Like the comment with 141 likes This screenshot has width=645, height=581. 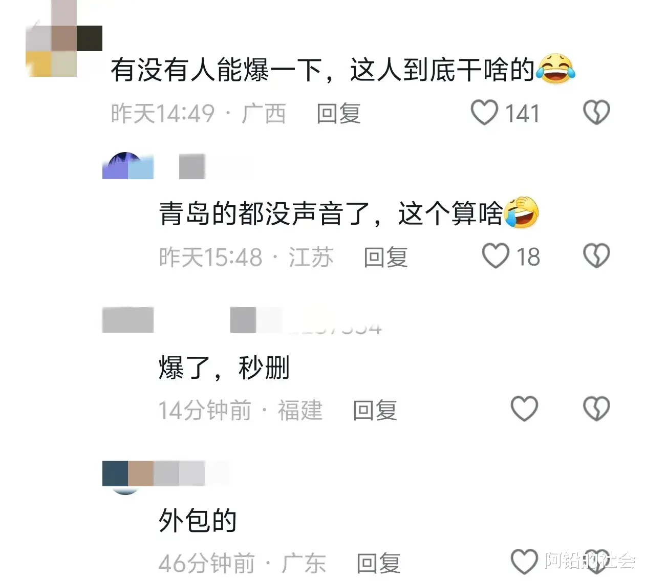(x=484, y=112)
